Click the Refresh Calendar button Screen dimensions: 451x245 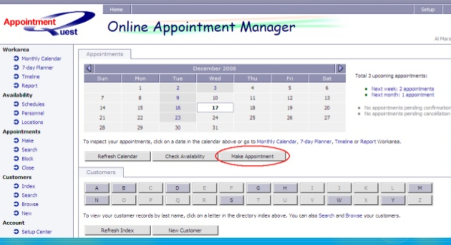(117, 156)
